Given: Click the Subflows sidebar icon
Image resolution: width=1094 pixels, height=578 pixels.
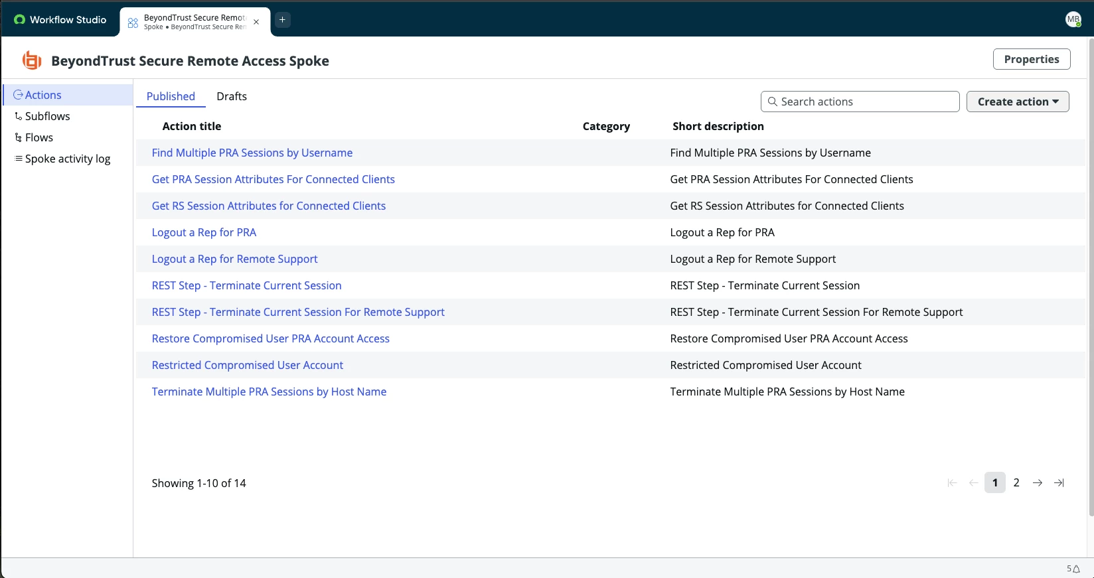Looking at the screenshot, I should coord(19,116).
